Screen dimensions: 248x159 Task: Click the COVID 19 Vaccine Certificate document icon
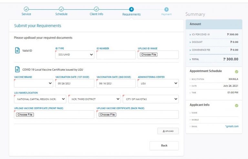pos(17,69)
